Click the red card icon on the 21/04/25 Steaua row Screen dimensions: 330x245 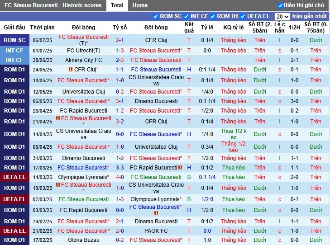(x=57, y=118)
